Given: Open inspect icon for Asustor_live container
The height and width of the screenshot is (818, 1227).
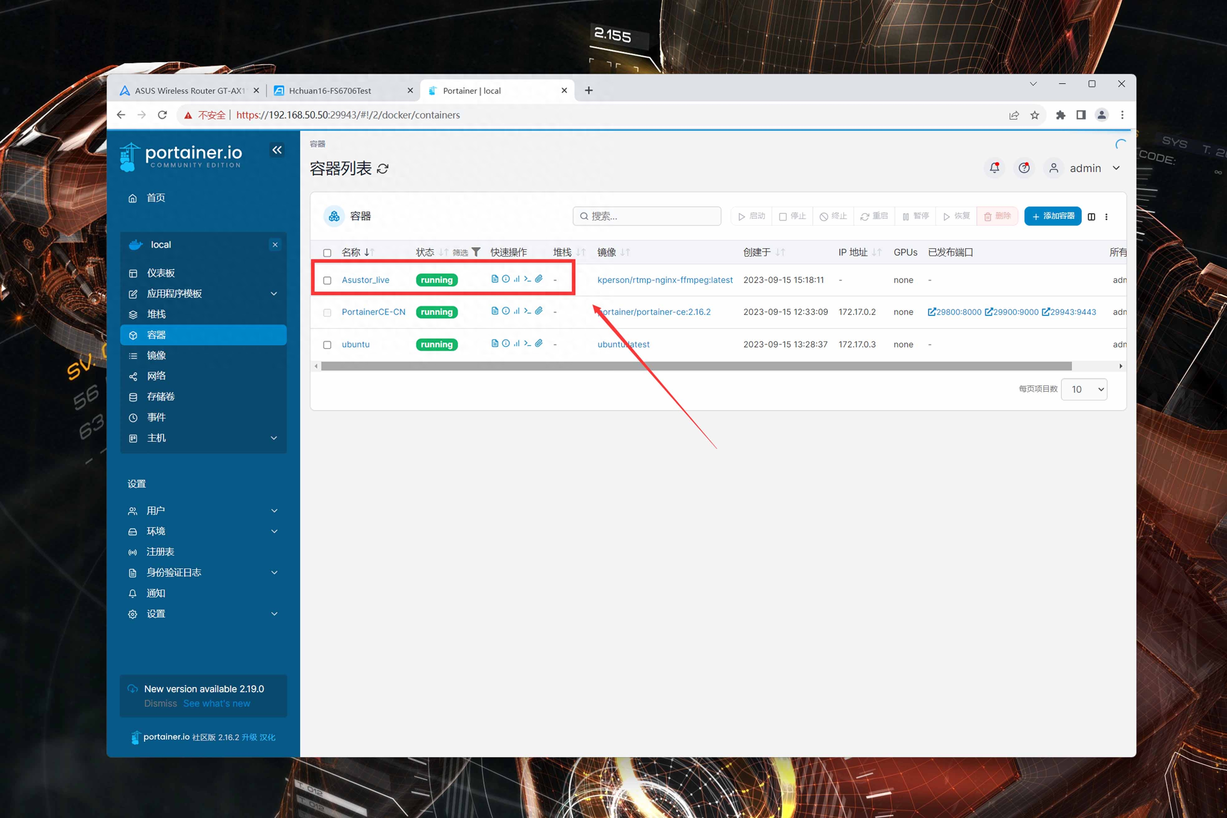Looking at the screenshot, I should [506, 279].
